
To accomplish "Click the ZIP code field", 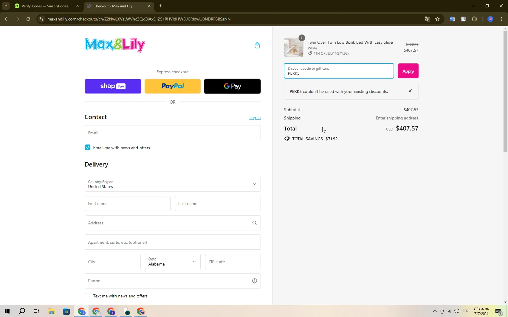I will [233, 262].
